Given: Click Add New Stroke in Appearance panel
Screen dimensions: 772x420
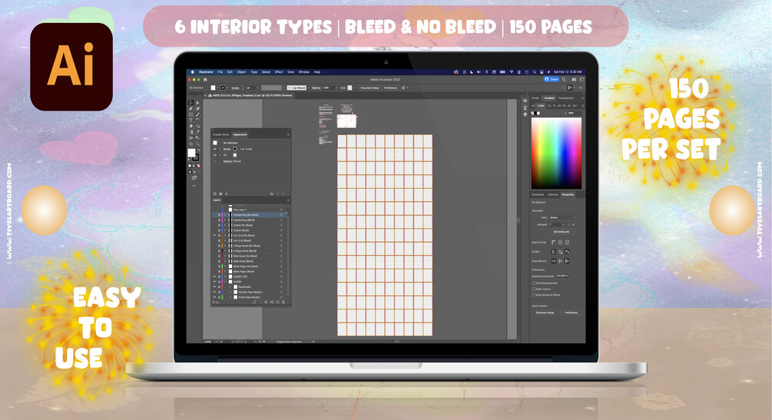Looking at the screenshot, I should coord(214,193).
